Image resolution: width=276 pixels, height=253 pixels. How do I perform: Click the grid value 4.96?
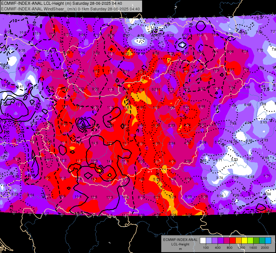click(x=248, y=123)
